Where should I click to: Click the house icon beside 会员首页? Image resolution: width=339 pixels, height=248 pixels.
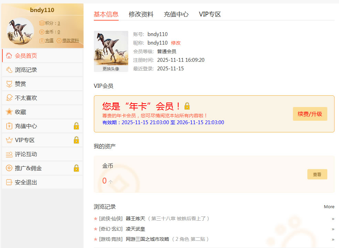click(x=9, y=56)
